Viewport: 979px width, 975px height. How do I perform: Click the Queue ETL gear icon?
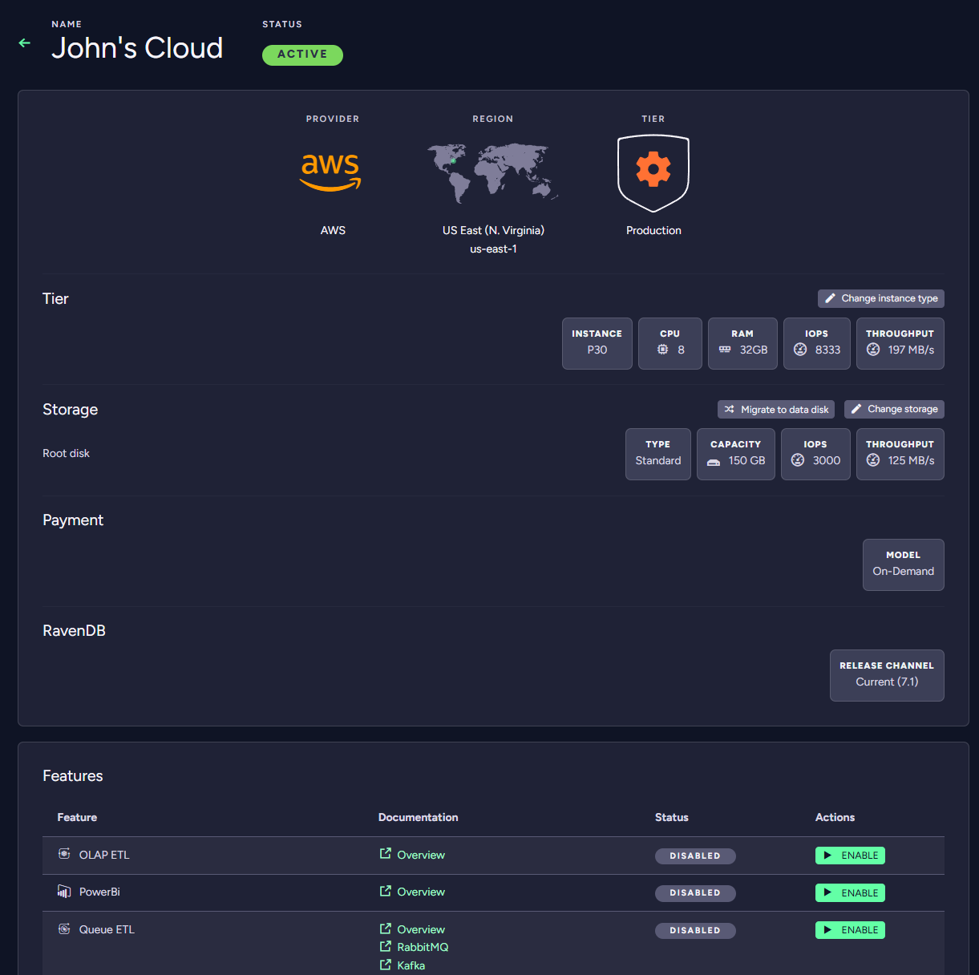(64, 928)
